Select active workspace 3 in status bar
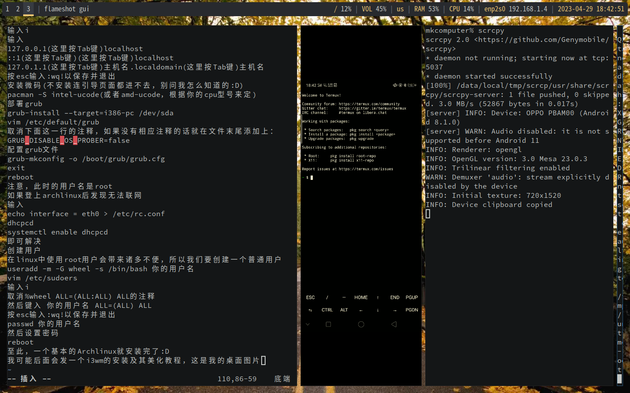 28,9
